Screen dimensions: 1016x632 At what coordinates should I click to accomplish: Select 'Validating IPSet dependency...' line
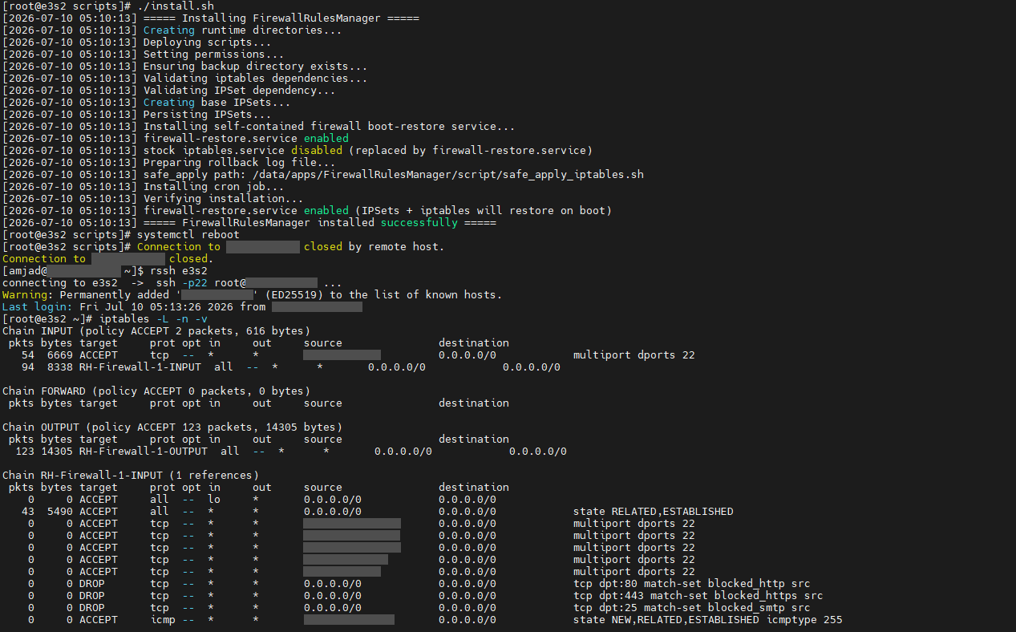[169, 90]
